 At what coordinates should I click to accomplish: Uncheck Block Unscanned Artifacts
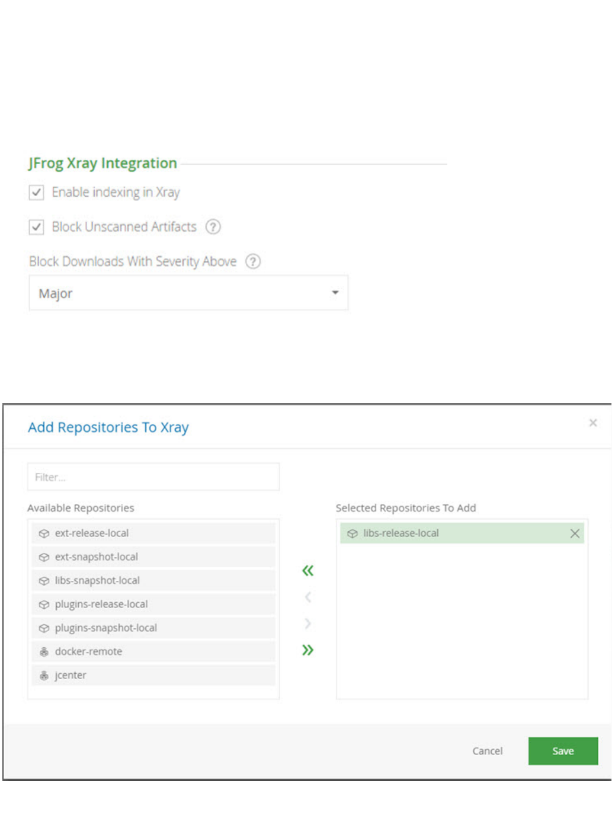point(37,227)
